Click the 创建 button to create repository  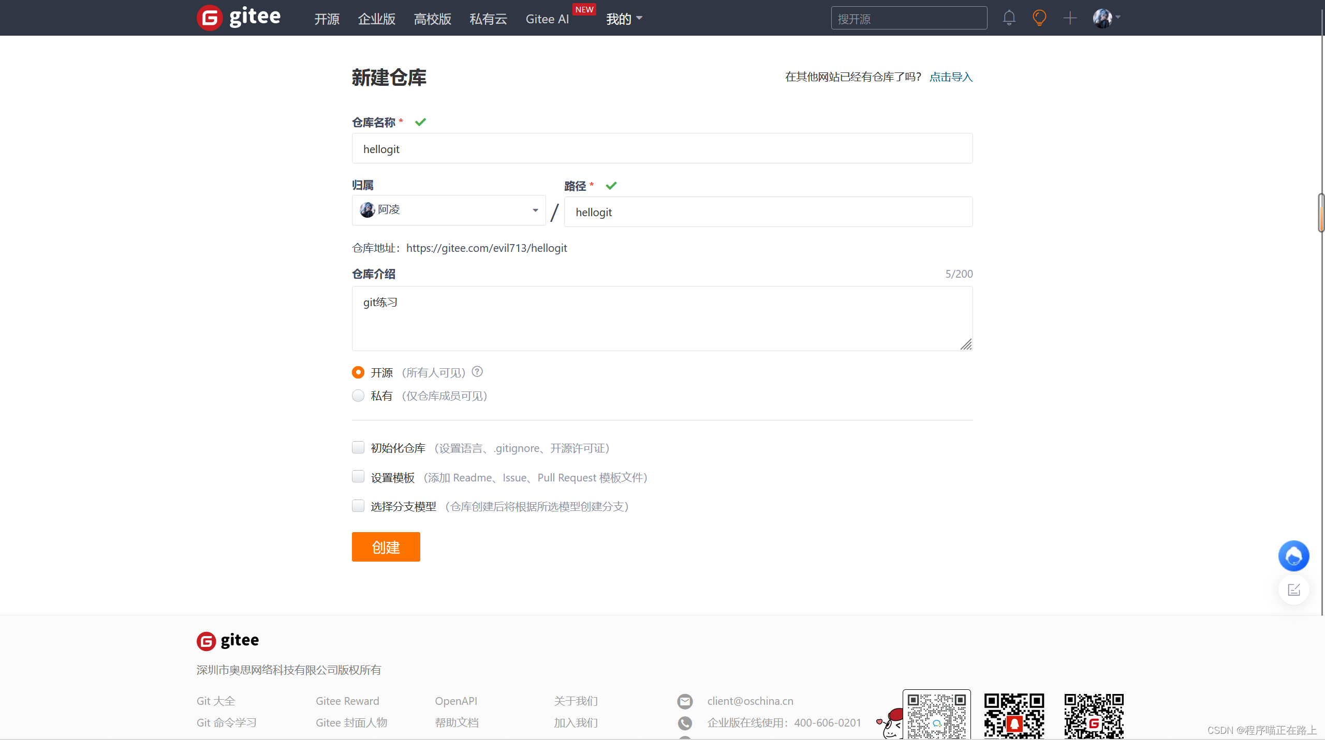coord(386,547)
